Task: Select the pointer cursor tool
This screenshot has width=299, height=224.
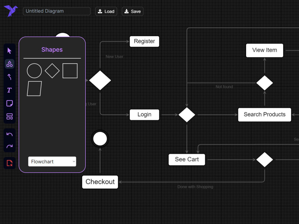Action: 9,51
